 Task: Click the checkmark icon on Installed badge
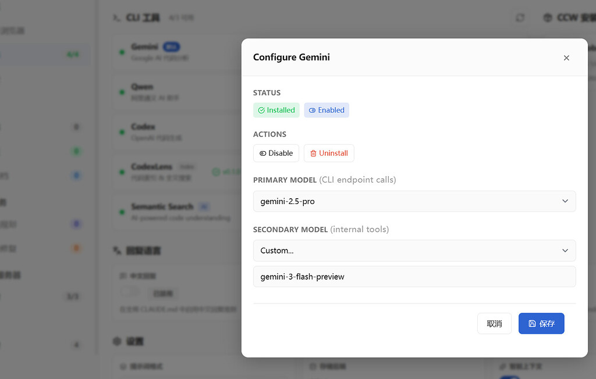tap(261, 110)
